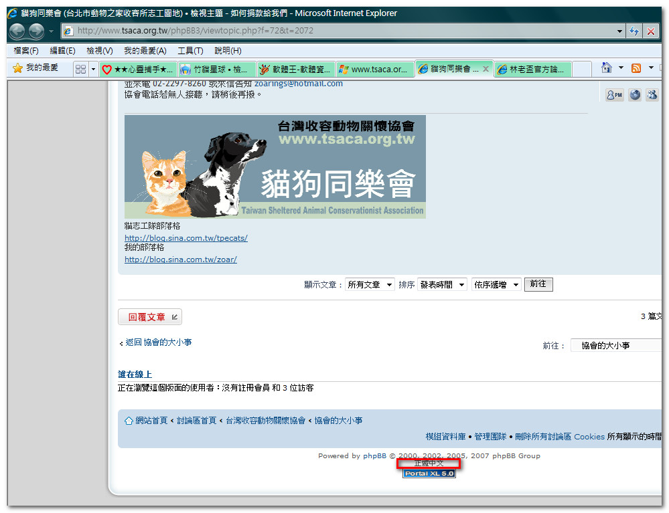Click the 前往 go button
Viewport: 669px width, 513px height.
[x=538, y=284]
